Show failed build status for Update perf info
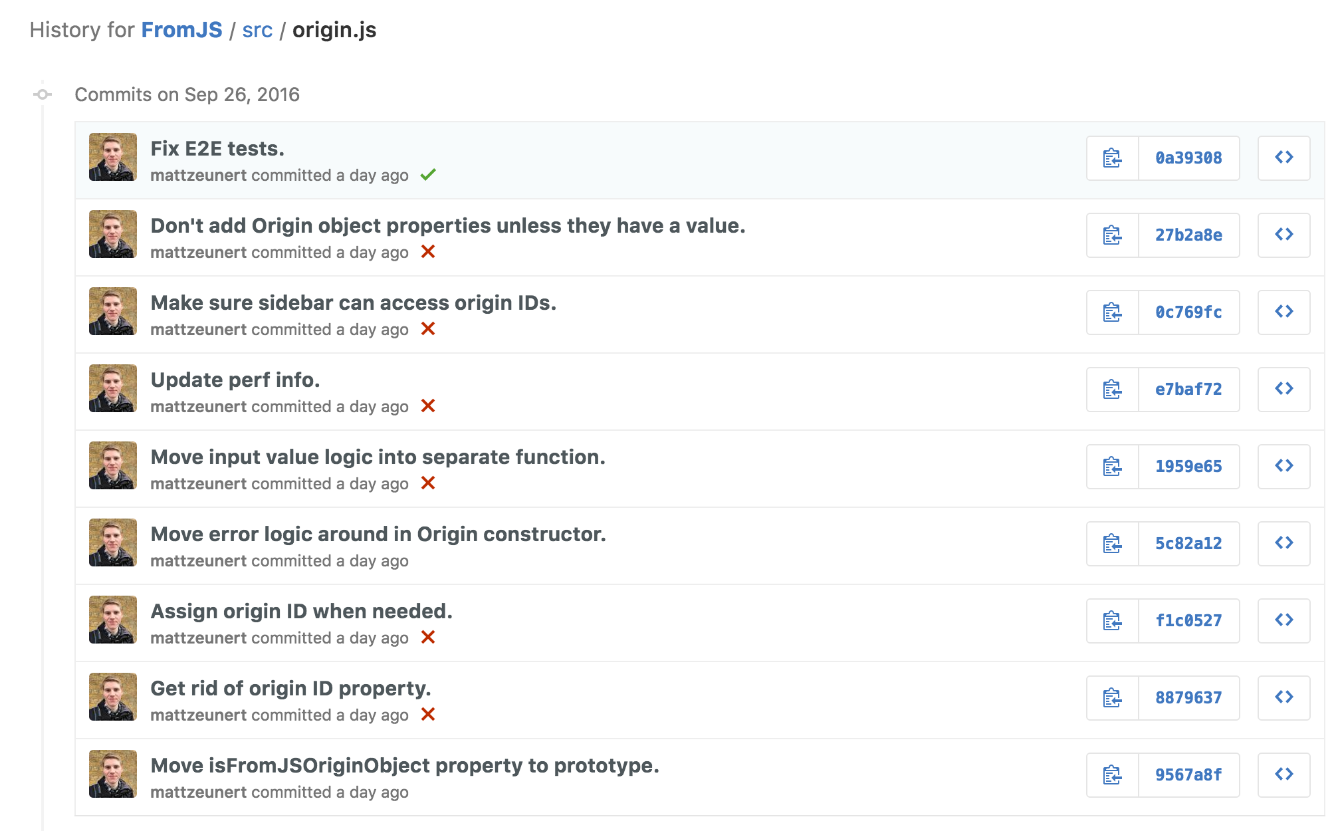Viewport: 1340px width, 831px height. [x=428, y=406]
